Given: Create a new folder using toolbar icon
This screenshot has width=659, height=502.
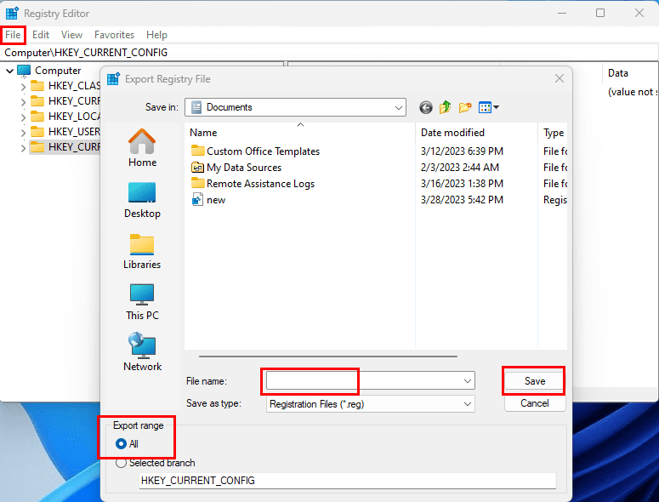Looking at the screenshot, I should [x=465, y=107].
